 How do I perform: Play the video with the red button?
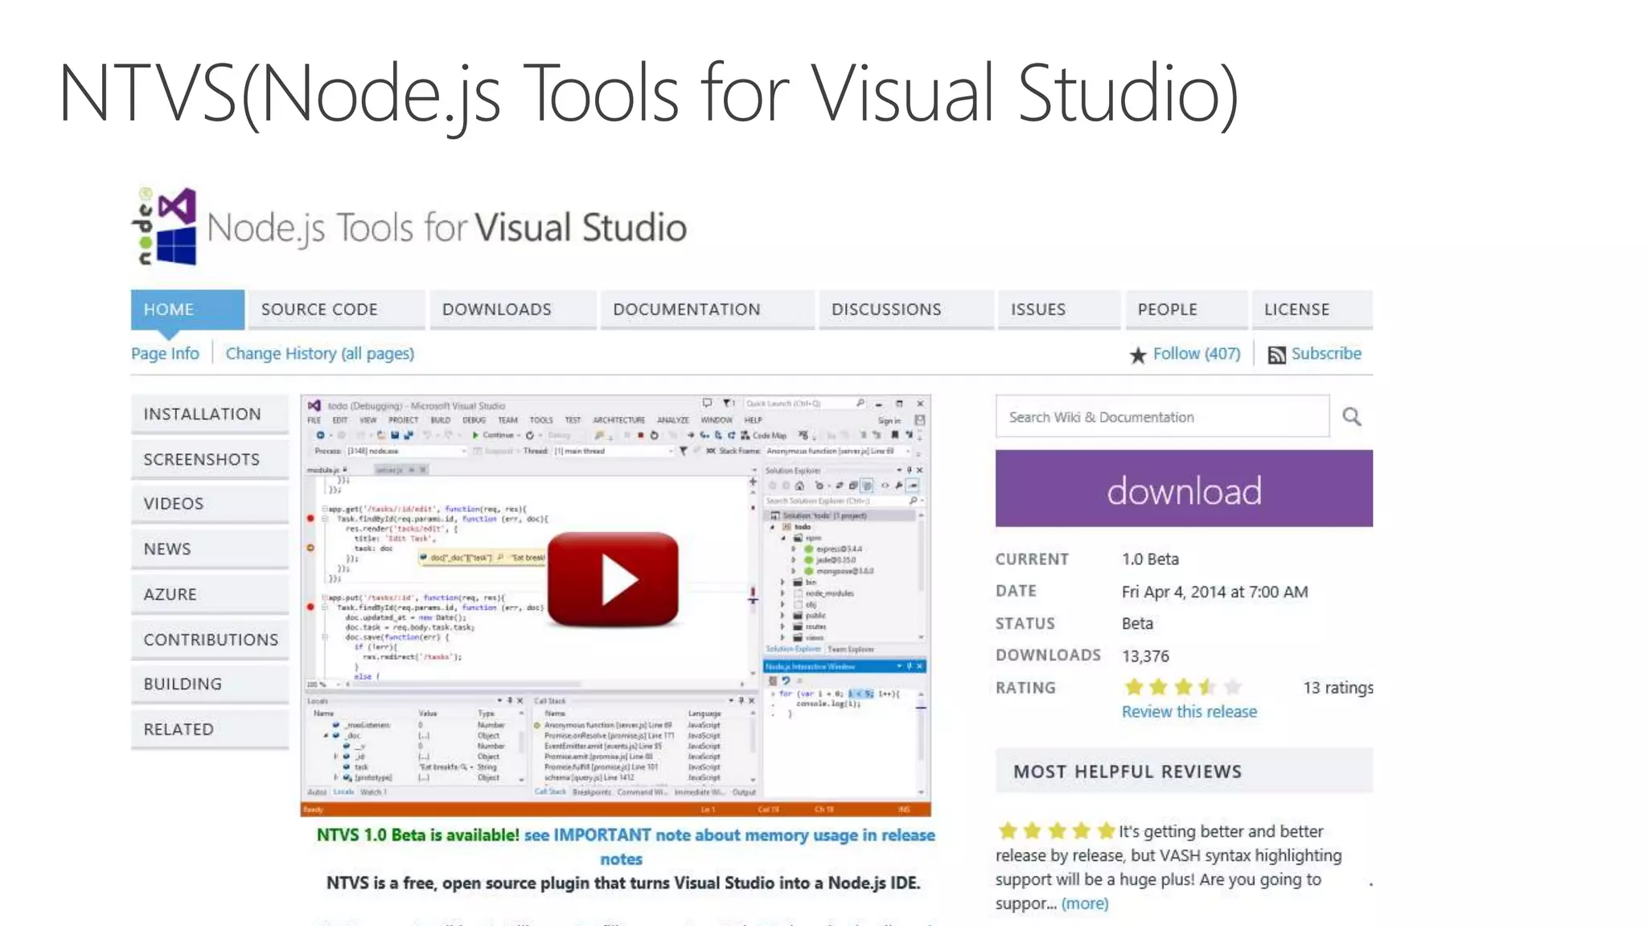(x=614, y=579)
